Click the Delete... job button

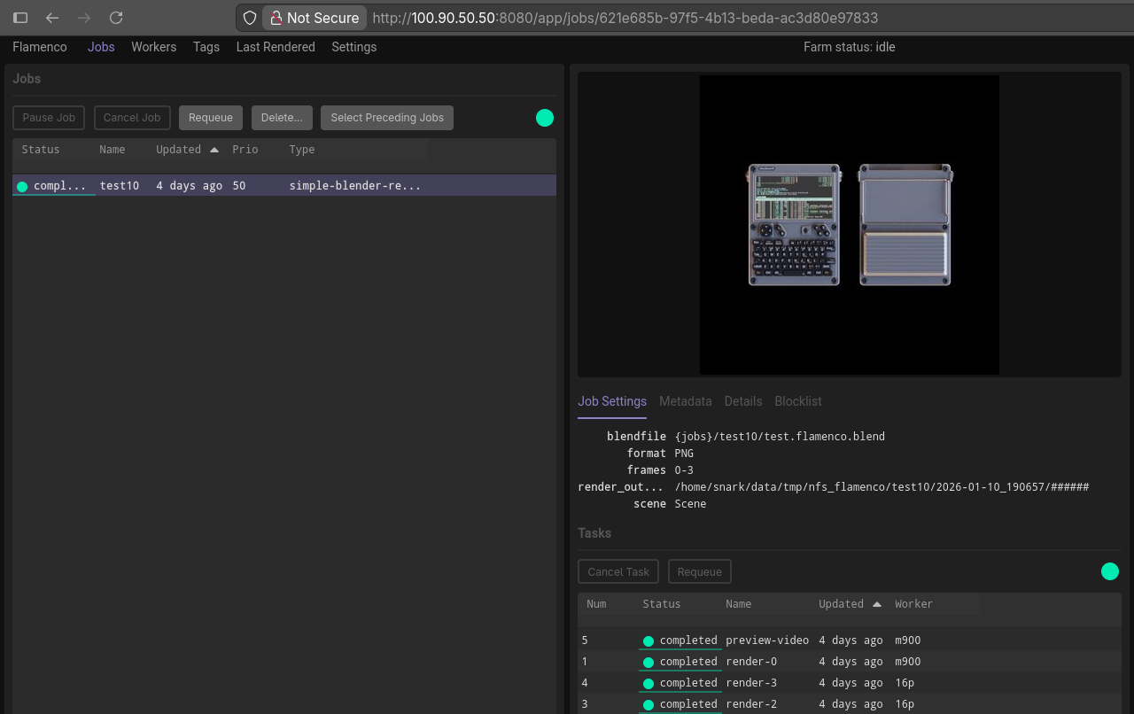point(281,118)
